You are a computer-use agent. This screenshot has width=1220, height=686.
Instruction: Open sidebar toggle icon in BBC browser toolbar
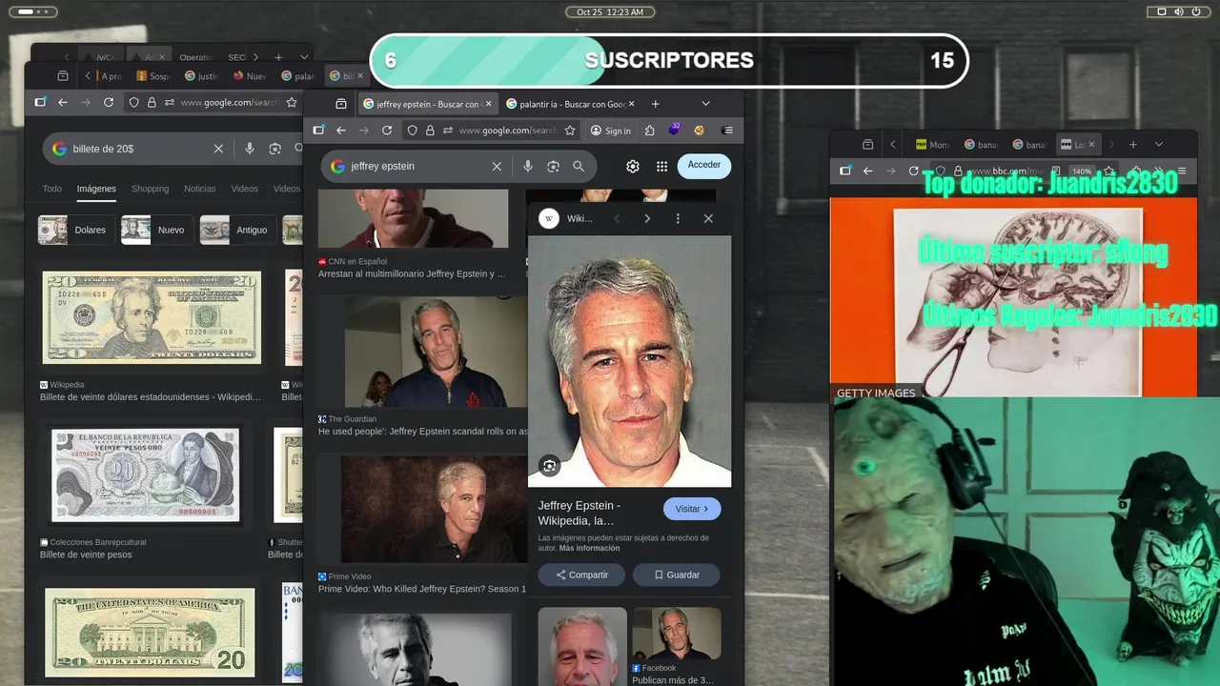pos(844,171)
